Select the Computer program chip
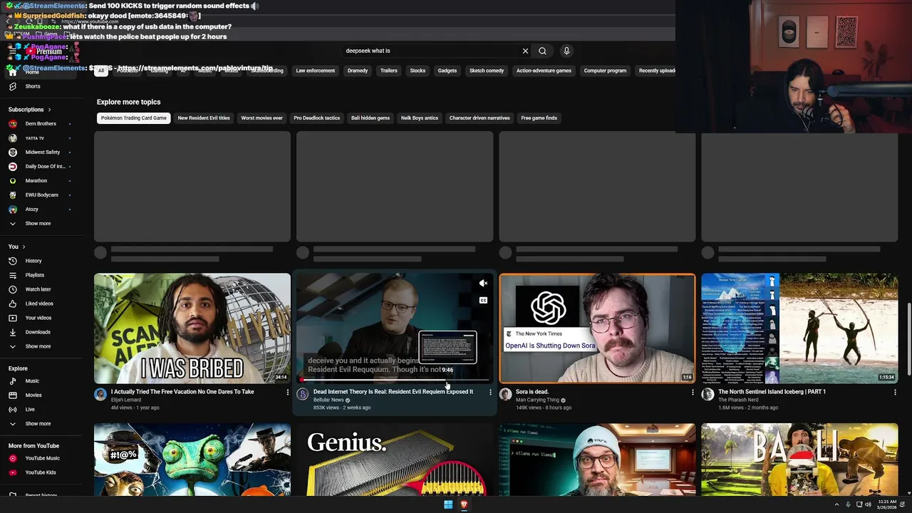This screenshot has width=912, height=513. 605,71
